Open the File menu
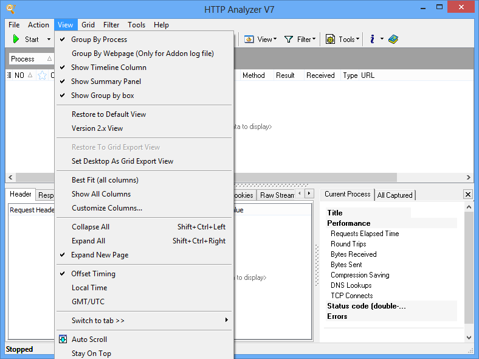 pyautogui.click(x=14, y=25)
